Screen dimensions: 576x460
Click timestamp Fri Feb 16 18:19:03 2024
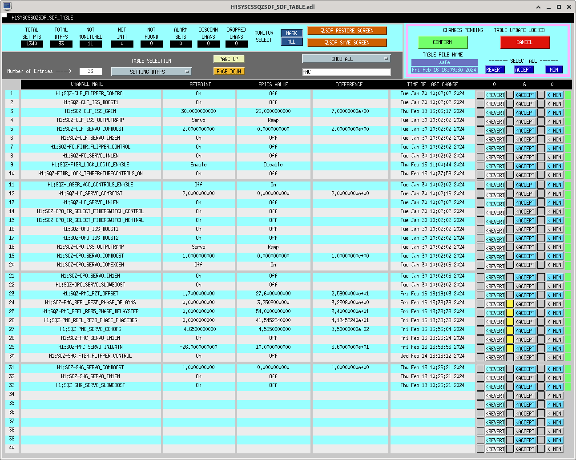432,294
